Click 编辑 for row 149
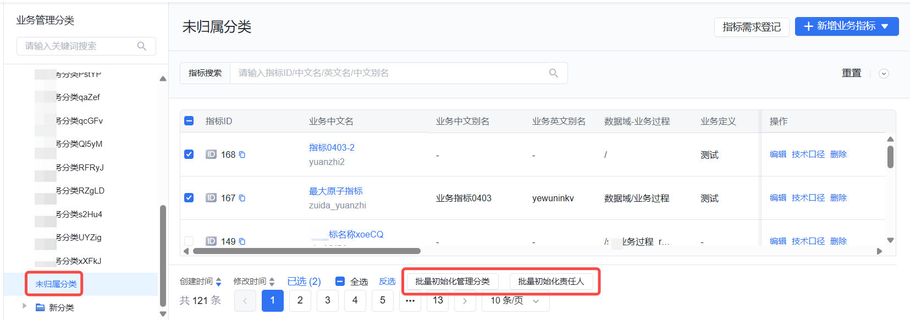This screenshot has width=910, height=320. (778, 241)
